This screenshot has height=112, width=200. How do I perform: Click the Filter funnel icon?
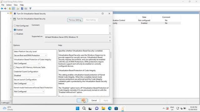(x=30, y=8)
